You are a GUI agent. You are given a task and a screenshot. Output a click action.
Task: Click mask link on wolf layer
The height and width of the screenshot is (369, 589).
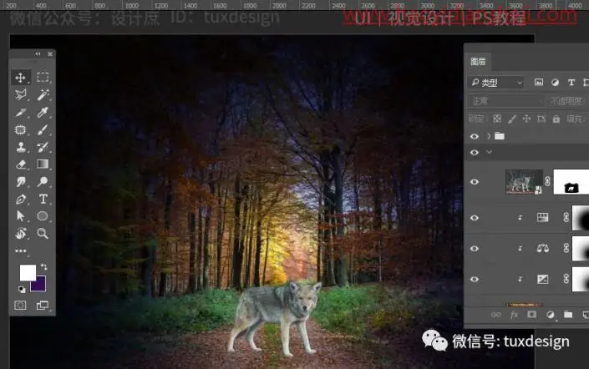548,181
